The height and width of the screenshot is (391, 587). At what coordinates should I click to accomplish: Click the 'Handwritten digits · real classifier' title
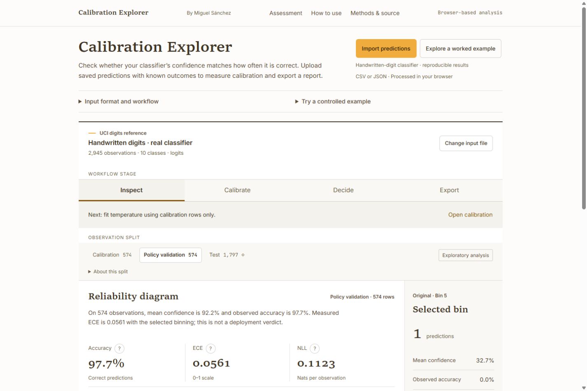[140, 143]
